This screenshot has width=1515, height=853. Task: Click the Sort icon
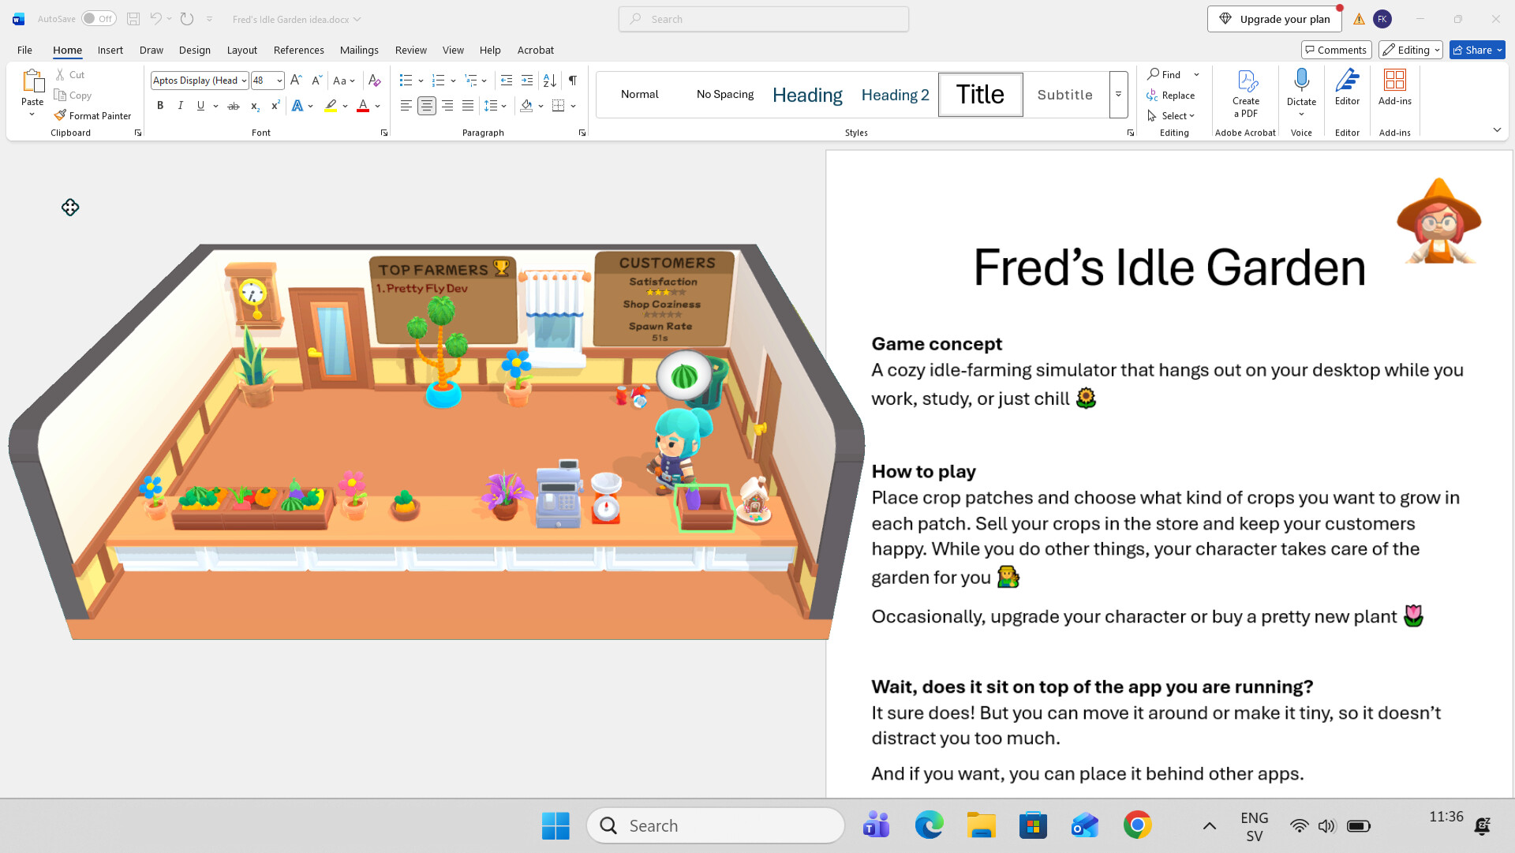tap(550, 80)
